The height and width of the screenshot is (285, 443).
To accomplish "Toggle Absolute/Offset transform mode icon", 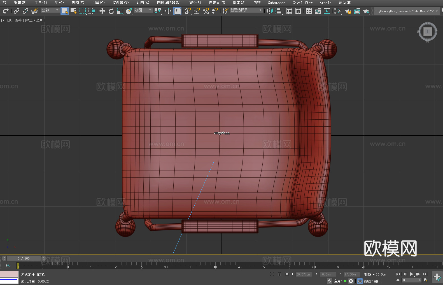I will (x=287, y=274).
